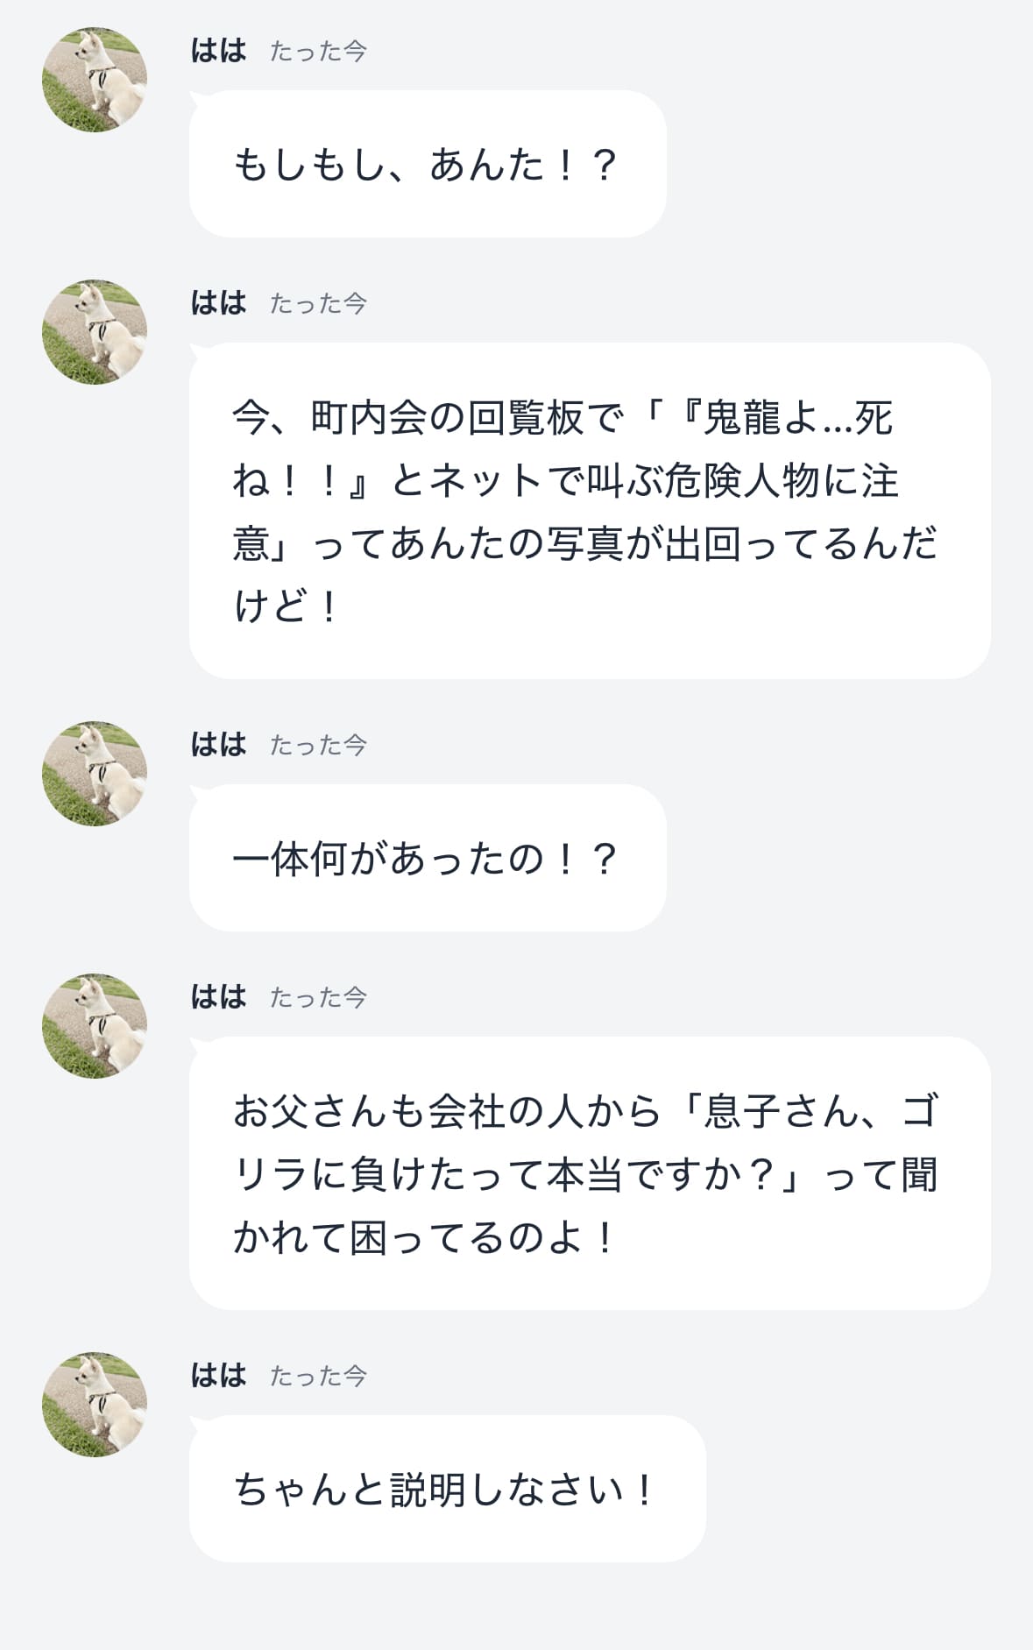Select the message mentioning ゴリラに負けた
This screenshot has height=1650, width=1033.
(x=589, y=1173)
